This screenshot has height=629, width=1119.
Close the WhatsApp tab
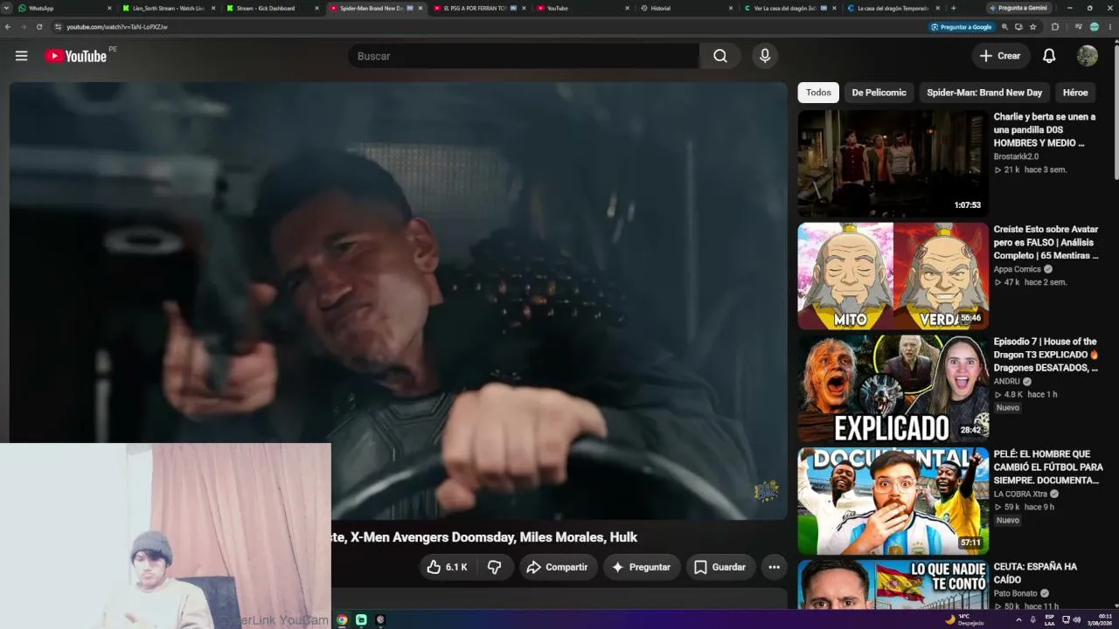tap(109, 8)
